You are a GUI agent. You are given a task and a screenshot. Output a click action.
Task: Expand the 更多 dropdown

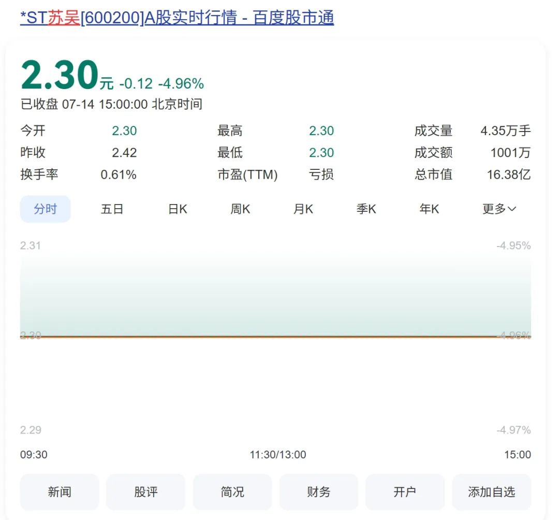499,209
